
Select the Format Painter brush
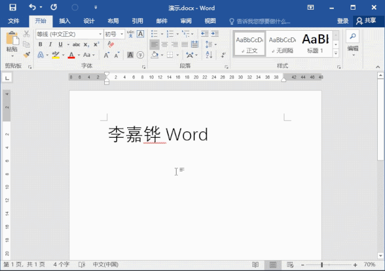pyautogui.click(x=27, y=54)
